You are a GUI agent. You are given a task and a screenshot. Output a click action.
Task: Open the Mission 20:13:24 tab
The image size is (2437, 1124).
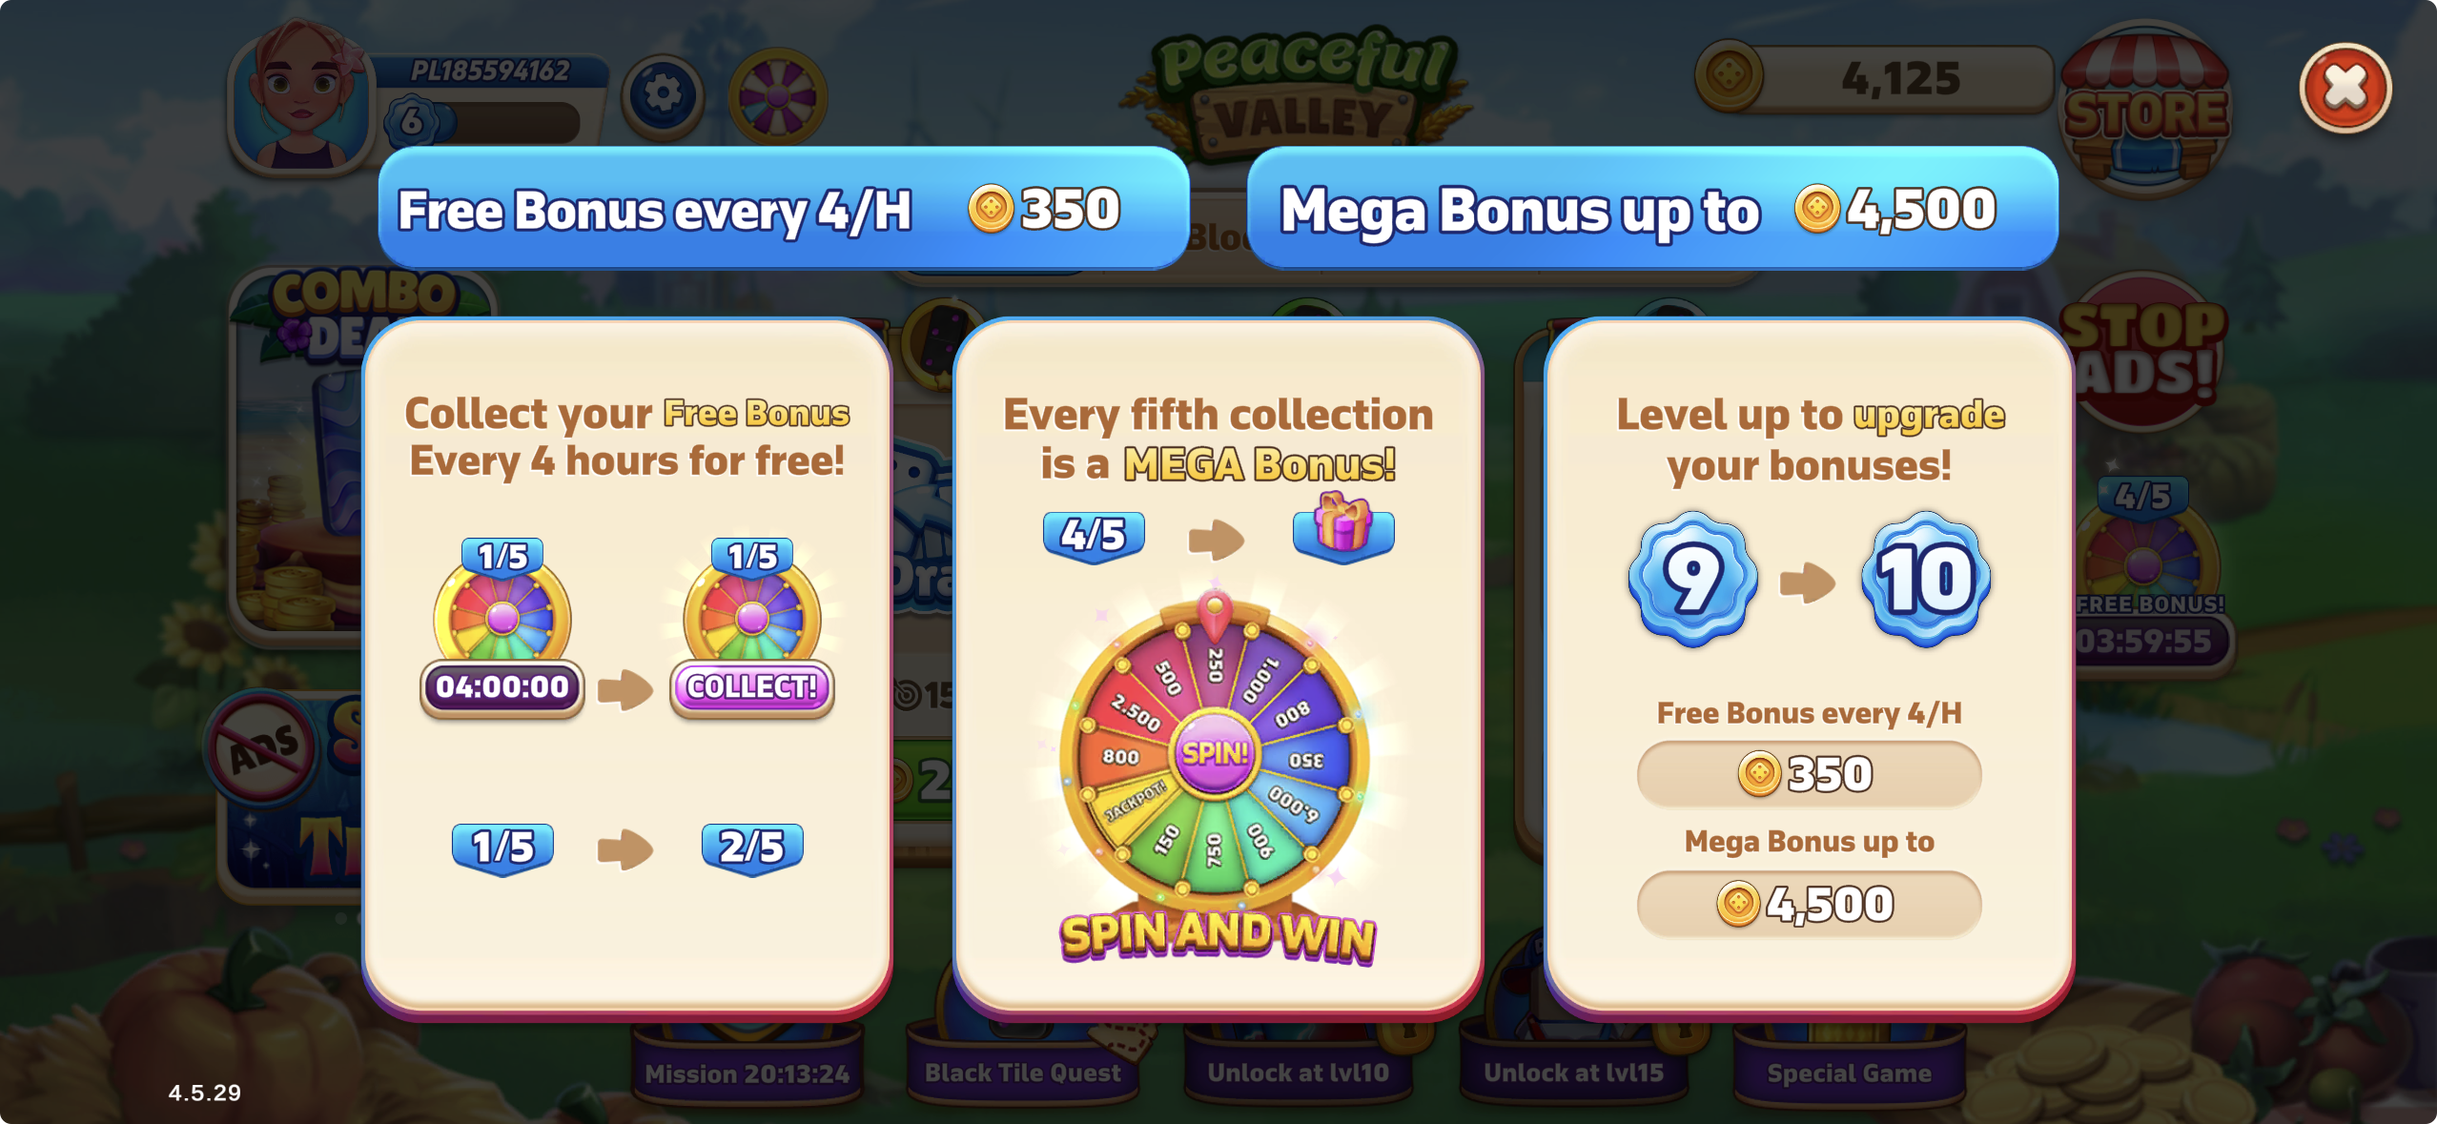(747, 1073)
